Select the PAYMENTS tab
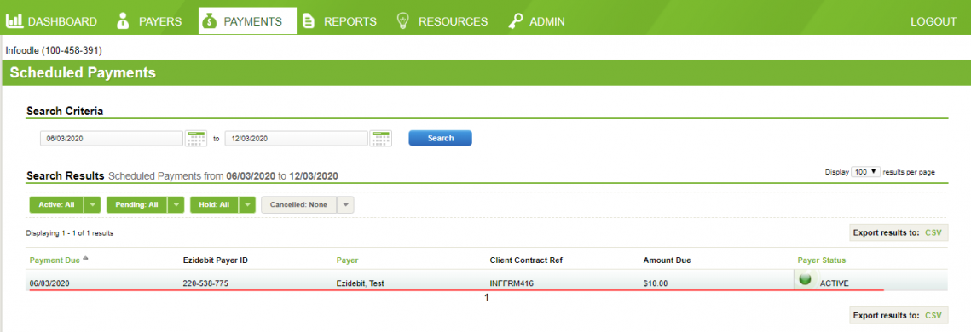 tap(248, 21)
